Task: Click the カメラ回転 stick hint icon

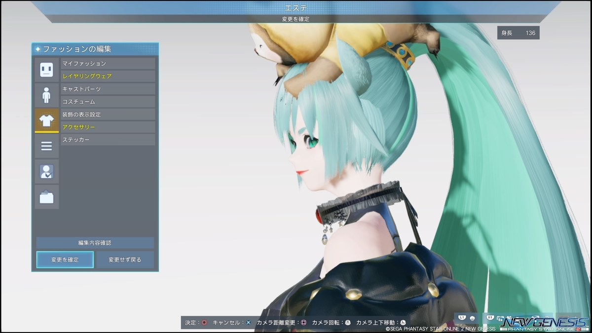Action: [348, 323]
